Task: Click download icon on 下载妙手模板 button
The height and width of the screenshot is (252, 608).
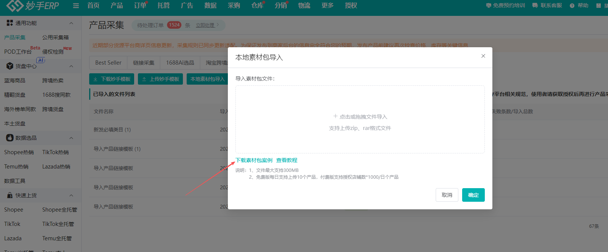Action: (x=96, y=79)
